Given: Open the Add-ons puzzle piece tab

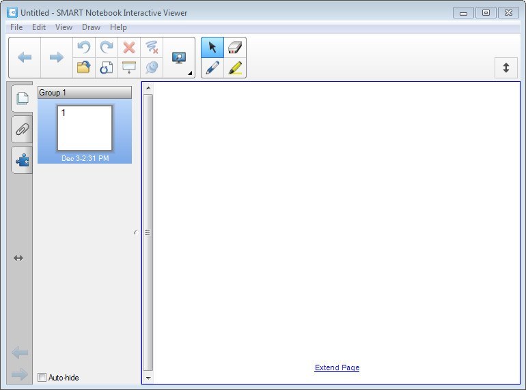Looking at the screenshot, I should coord(22,160).
